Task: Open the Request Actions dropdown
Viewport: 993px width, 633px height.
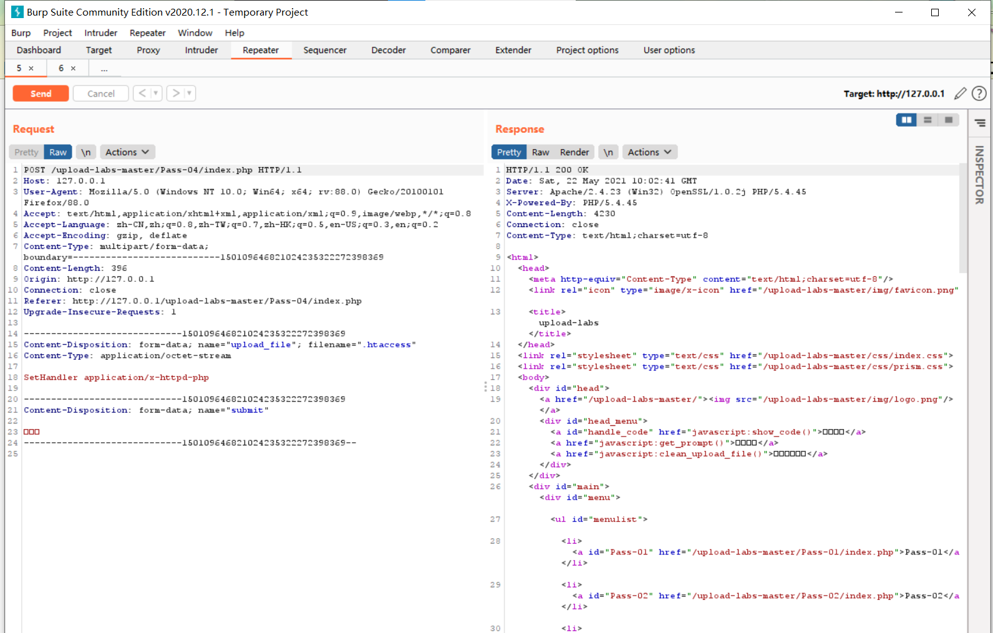Action: coord(127,152)
